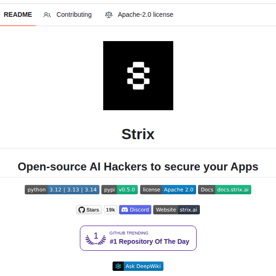276x276 pixels.
Task: Open the python versions badge
Action: [62, 190]
